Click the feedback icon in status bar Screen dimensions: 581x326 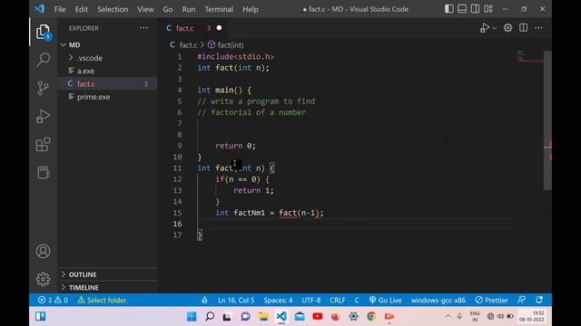[521, 300]
